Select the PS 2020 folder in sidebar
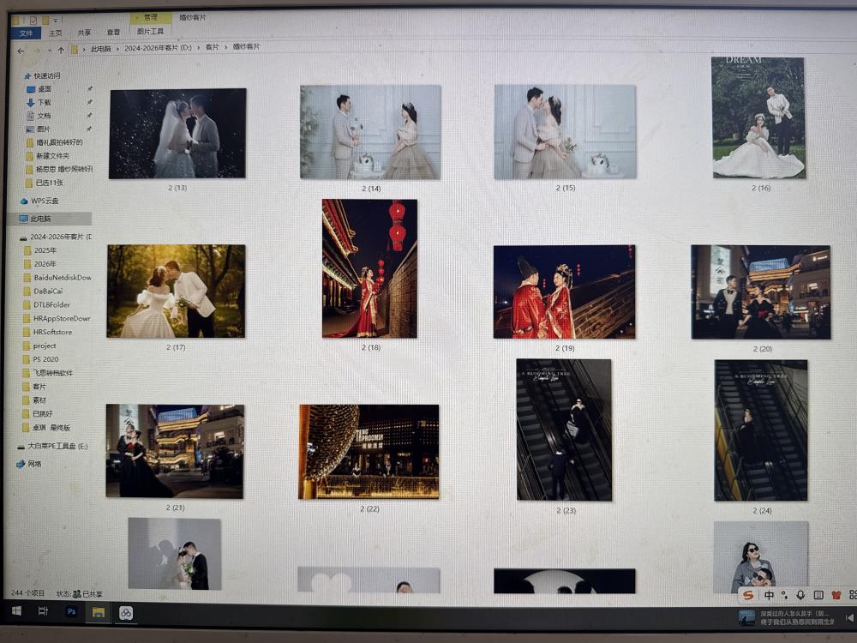Image resolution: width=857 pixels, height=643 pixels. 45,359
